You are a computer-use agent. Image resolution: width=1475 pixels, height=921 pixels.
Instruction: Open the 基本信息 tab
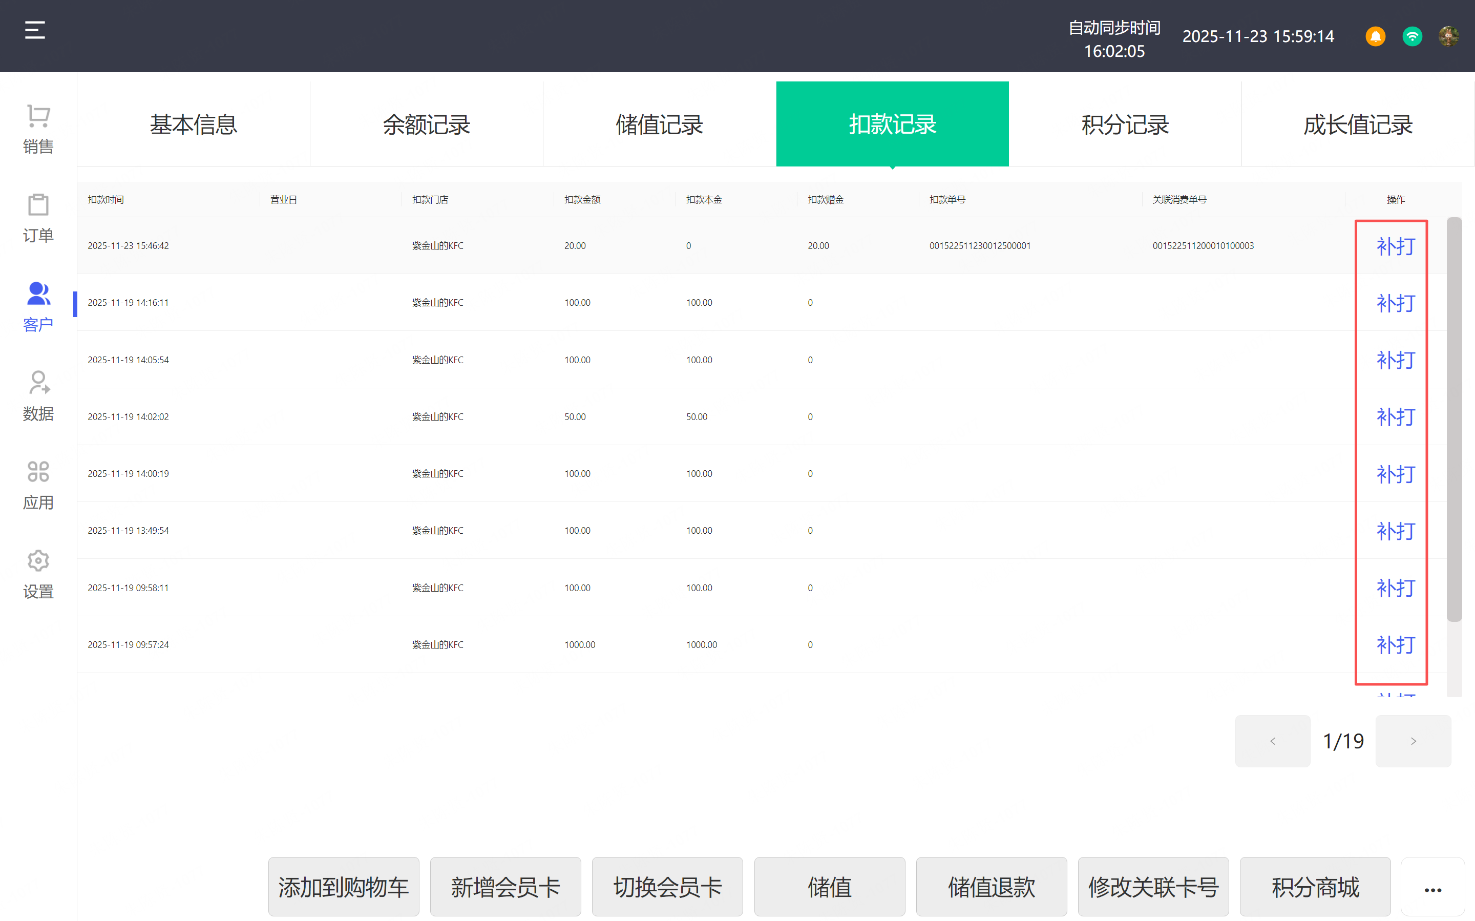click(193, 124)
